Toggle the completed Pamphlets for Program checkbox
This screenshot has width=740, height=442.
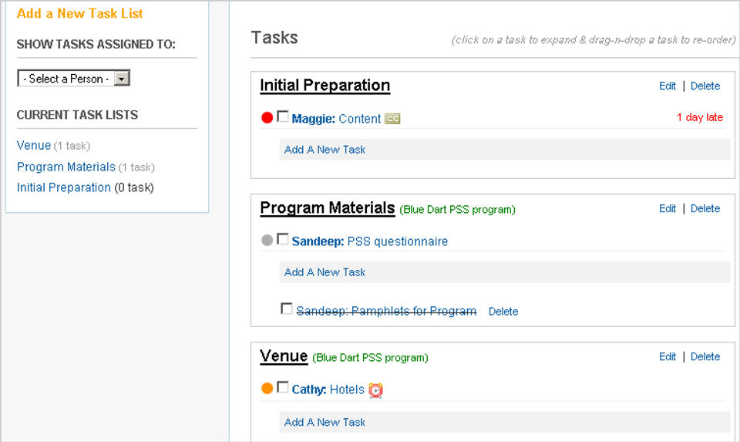click(287, 309)
